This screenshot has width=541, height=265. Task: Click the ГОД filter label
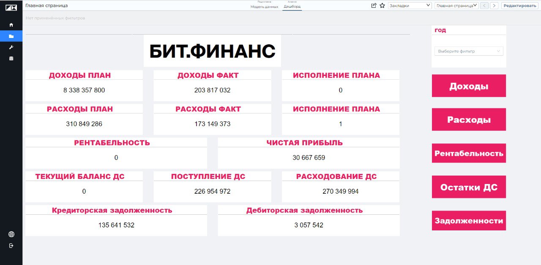pos(440,30)
